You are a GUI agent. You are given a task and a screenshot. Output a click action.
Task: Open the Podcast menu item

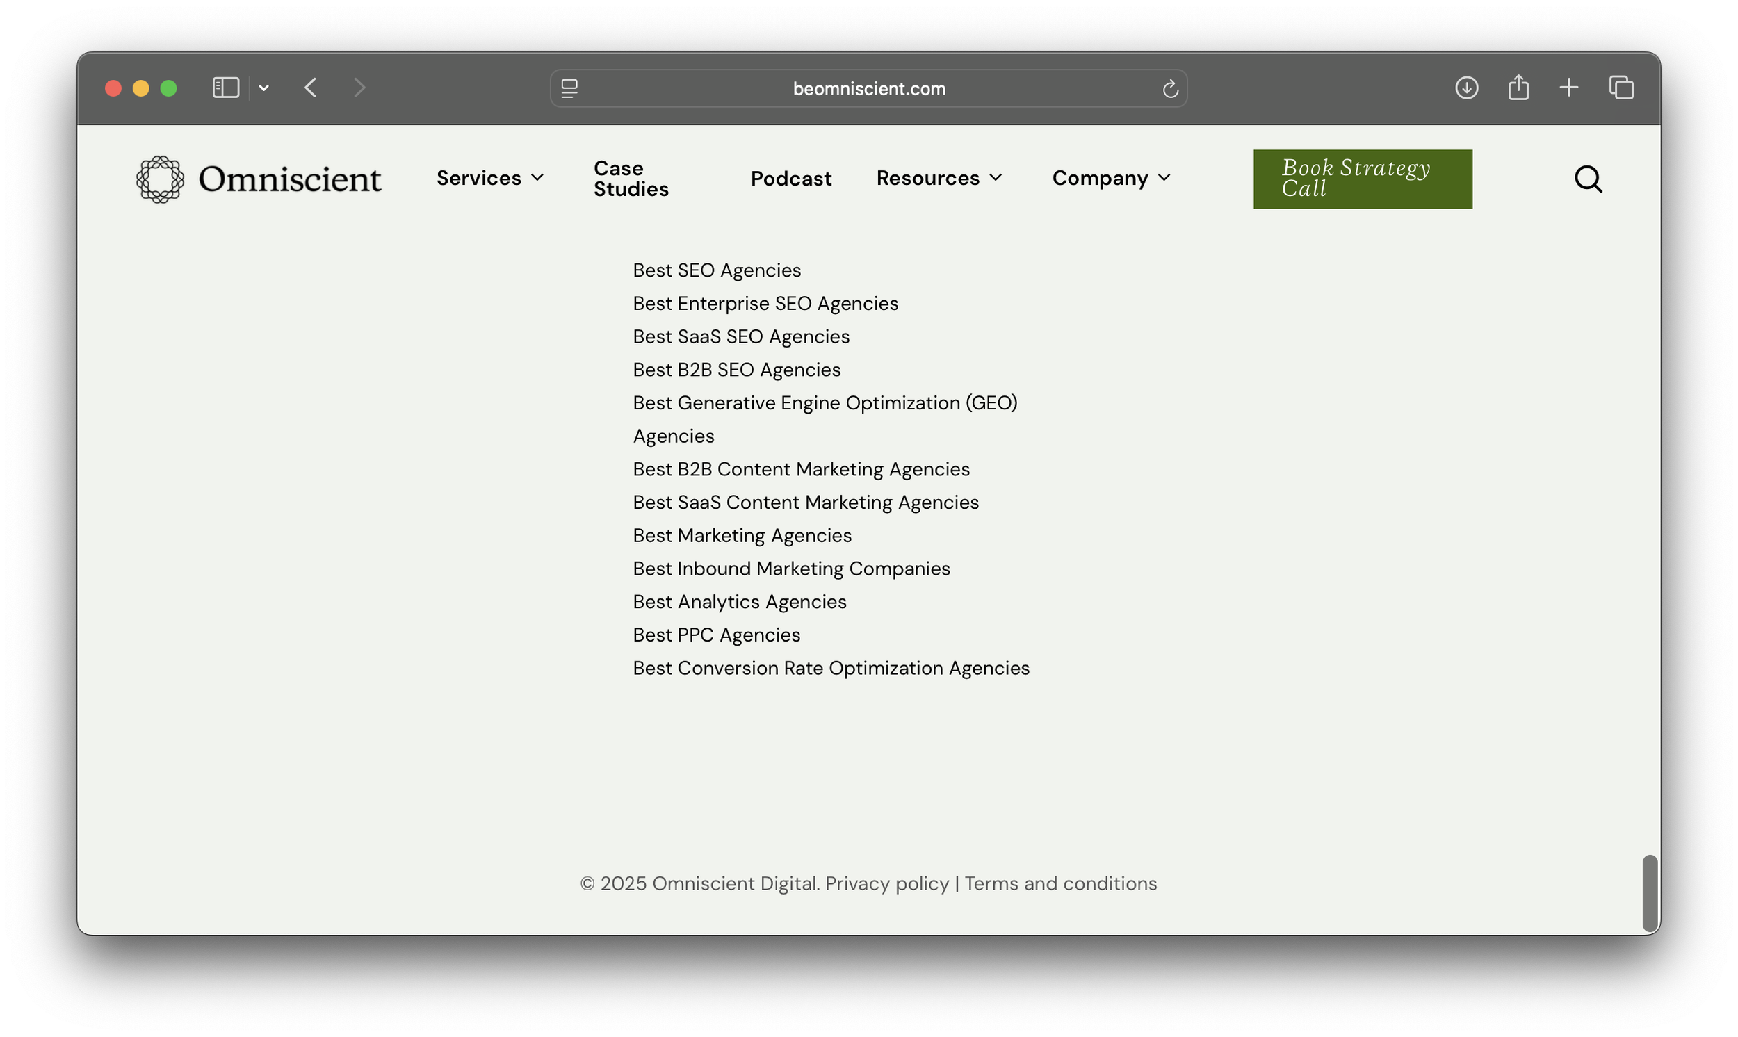click(x=791, y=179)
